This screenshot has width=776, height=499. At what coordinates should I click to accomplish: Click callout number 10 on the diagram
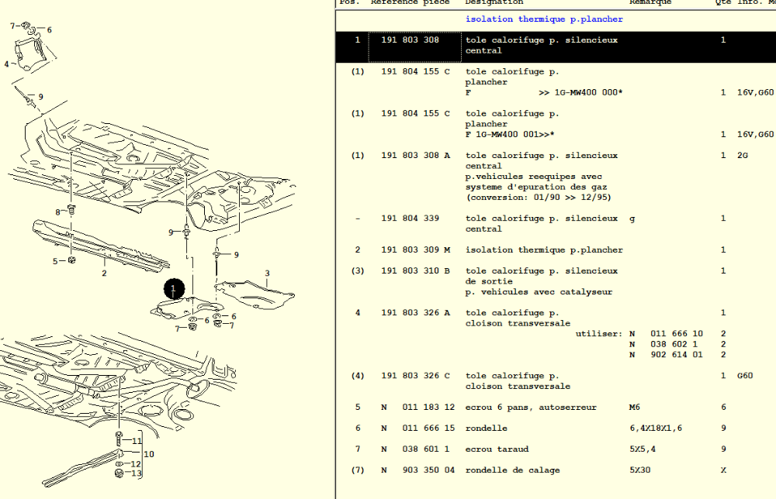[x=148, y=454]
